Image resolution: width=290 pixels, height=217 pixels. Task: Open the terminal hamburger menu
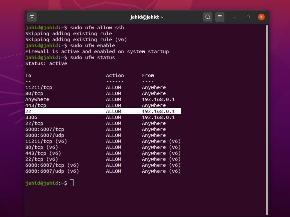(219, 17)
